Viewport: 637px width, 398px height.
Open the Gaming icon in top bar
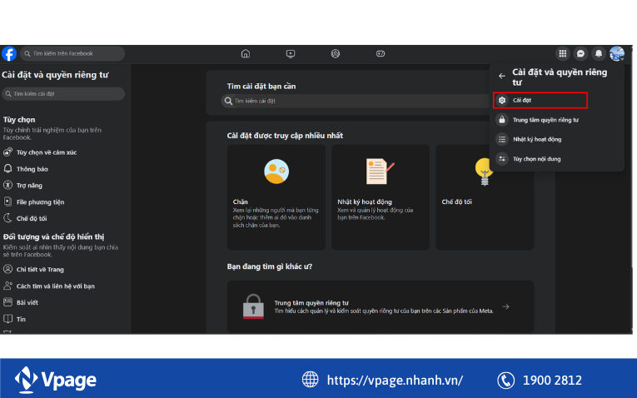(x=381, y=54)
